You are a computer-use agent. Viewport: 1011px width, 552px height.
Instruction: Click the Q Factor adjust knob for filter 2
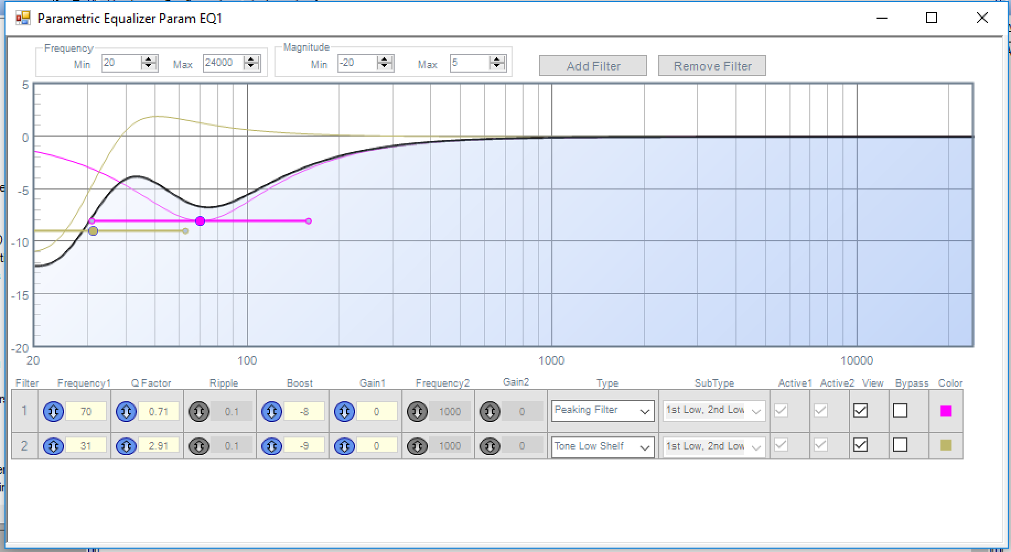(126, 446)
